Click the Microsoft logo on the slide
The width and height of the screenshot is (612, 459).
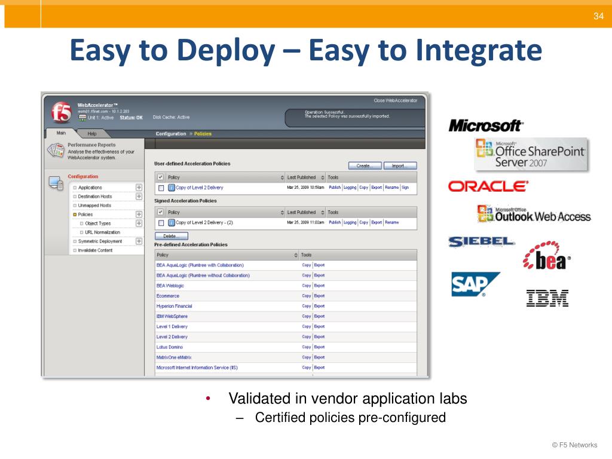point(485,126)
